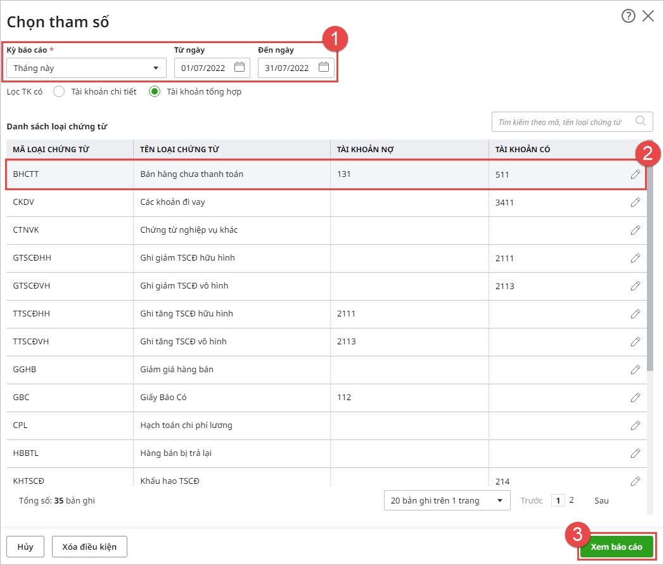
Task: Edit the CKDV document type row
Action: (635, 202)
